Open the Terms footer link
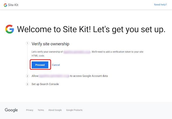The height and width of the screenshot is (119, 172). tap(41, 110)
